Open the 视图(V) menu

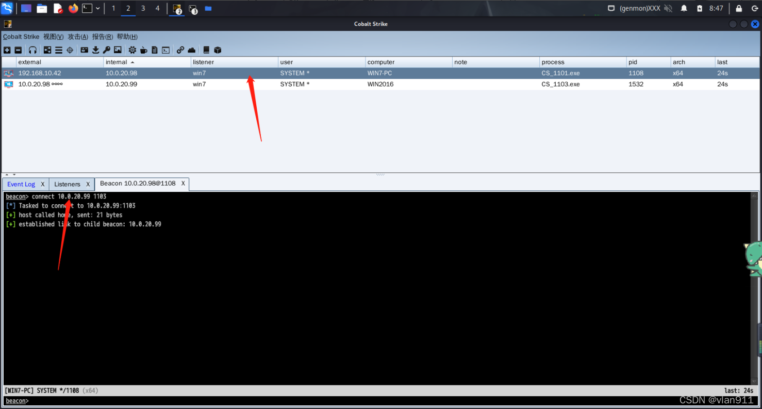coord(54,37)
